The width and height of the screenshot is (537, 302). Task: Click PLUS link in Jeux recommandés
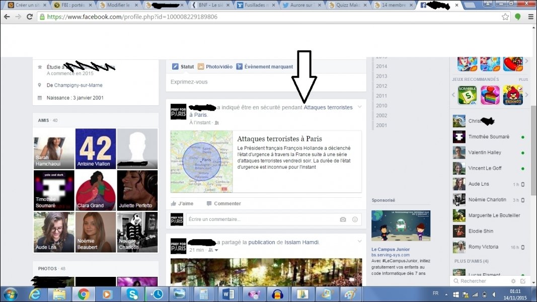[x=523, y=80]
